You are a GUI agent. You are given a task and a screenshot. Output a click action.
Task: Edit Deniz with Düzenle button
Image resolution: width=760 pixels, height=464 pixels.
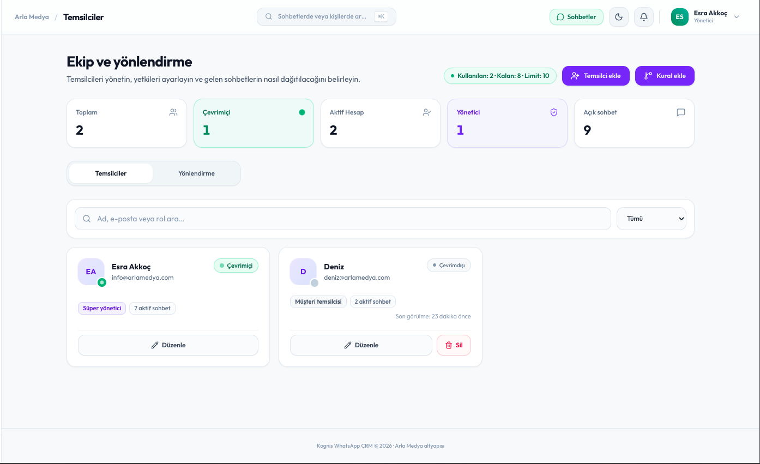(x=361, y=345)
